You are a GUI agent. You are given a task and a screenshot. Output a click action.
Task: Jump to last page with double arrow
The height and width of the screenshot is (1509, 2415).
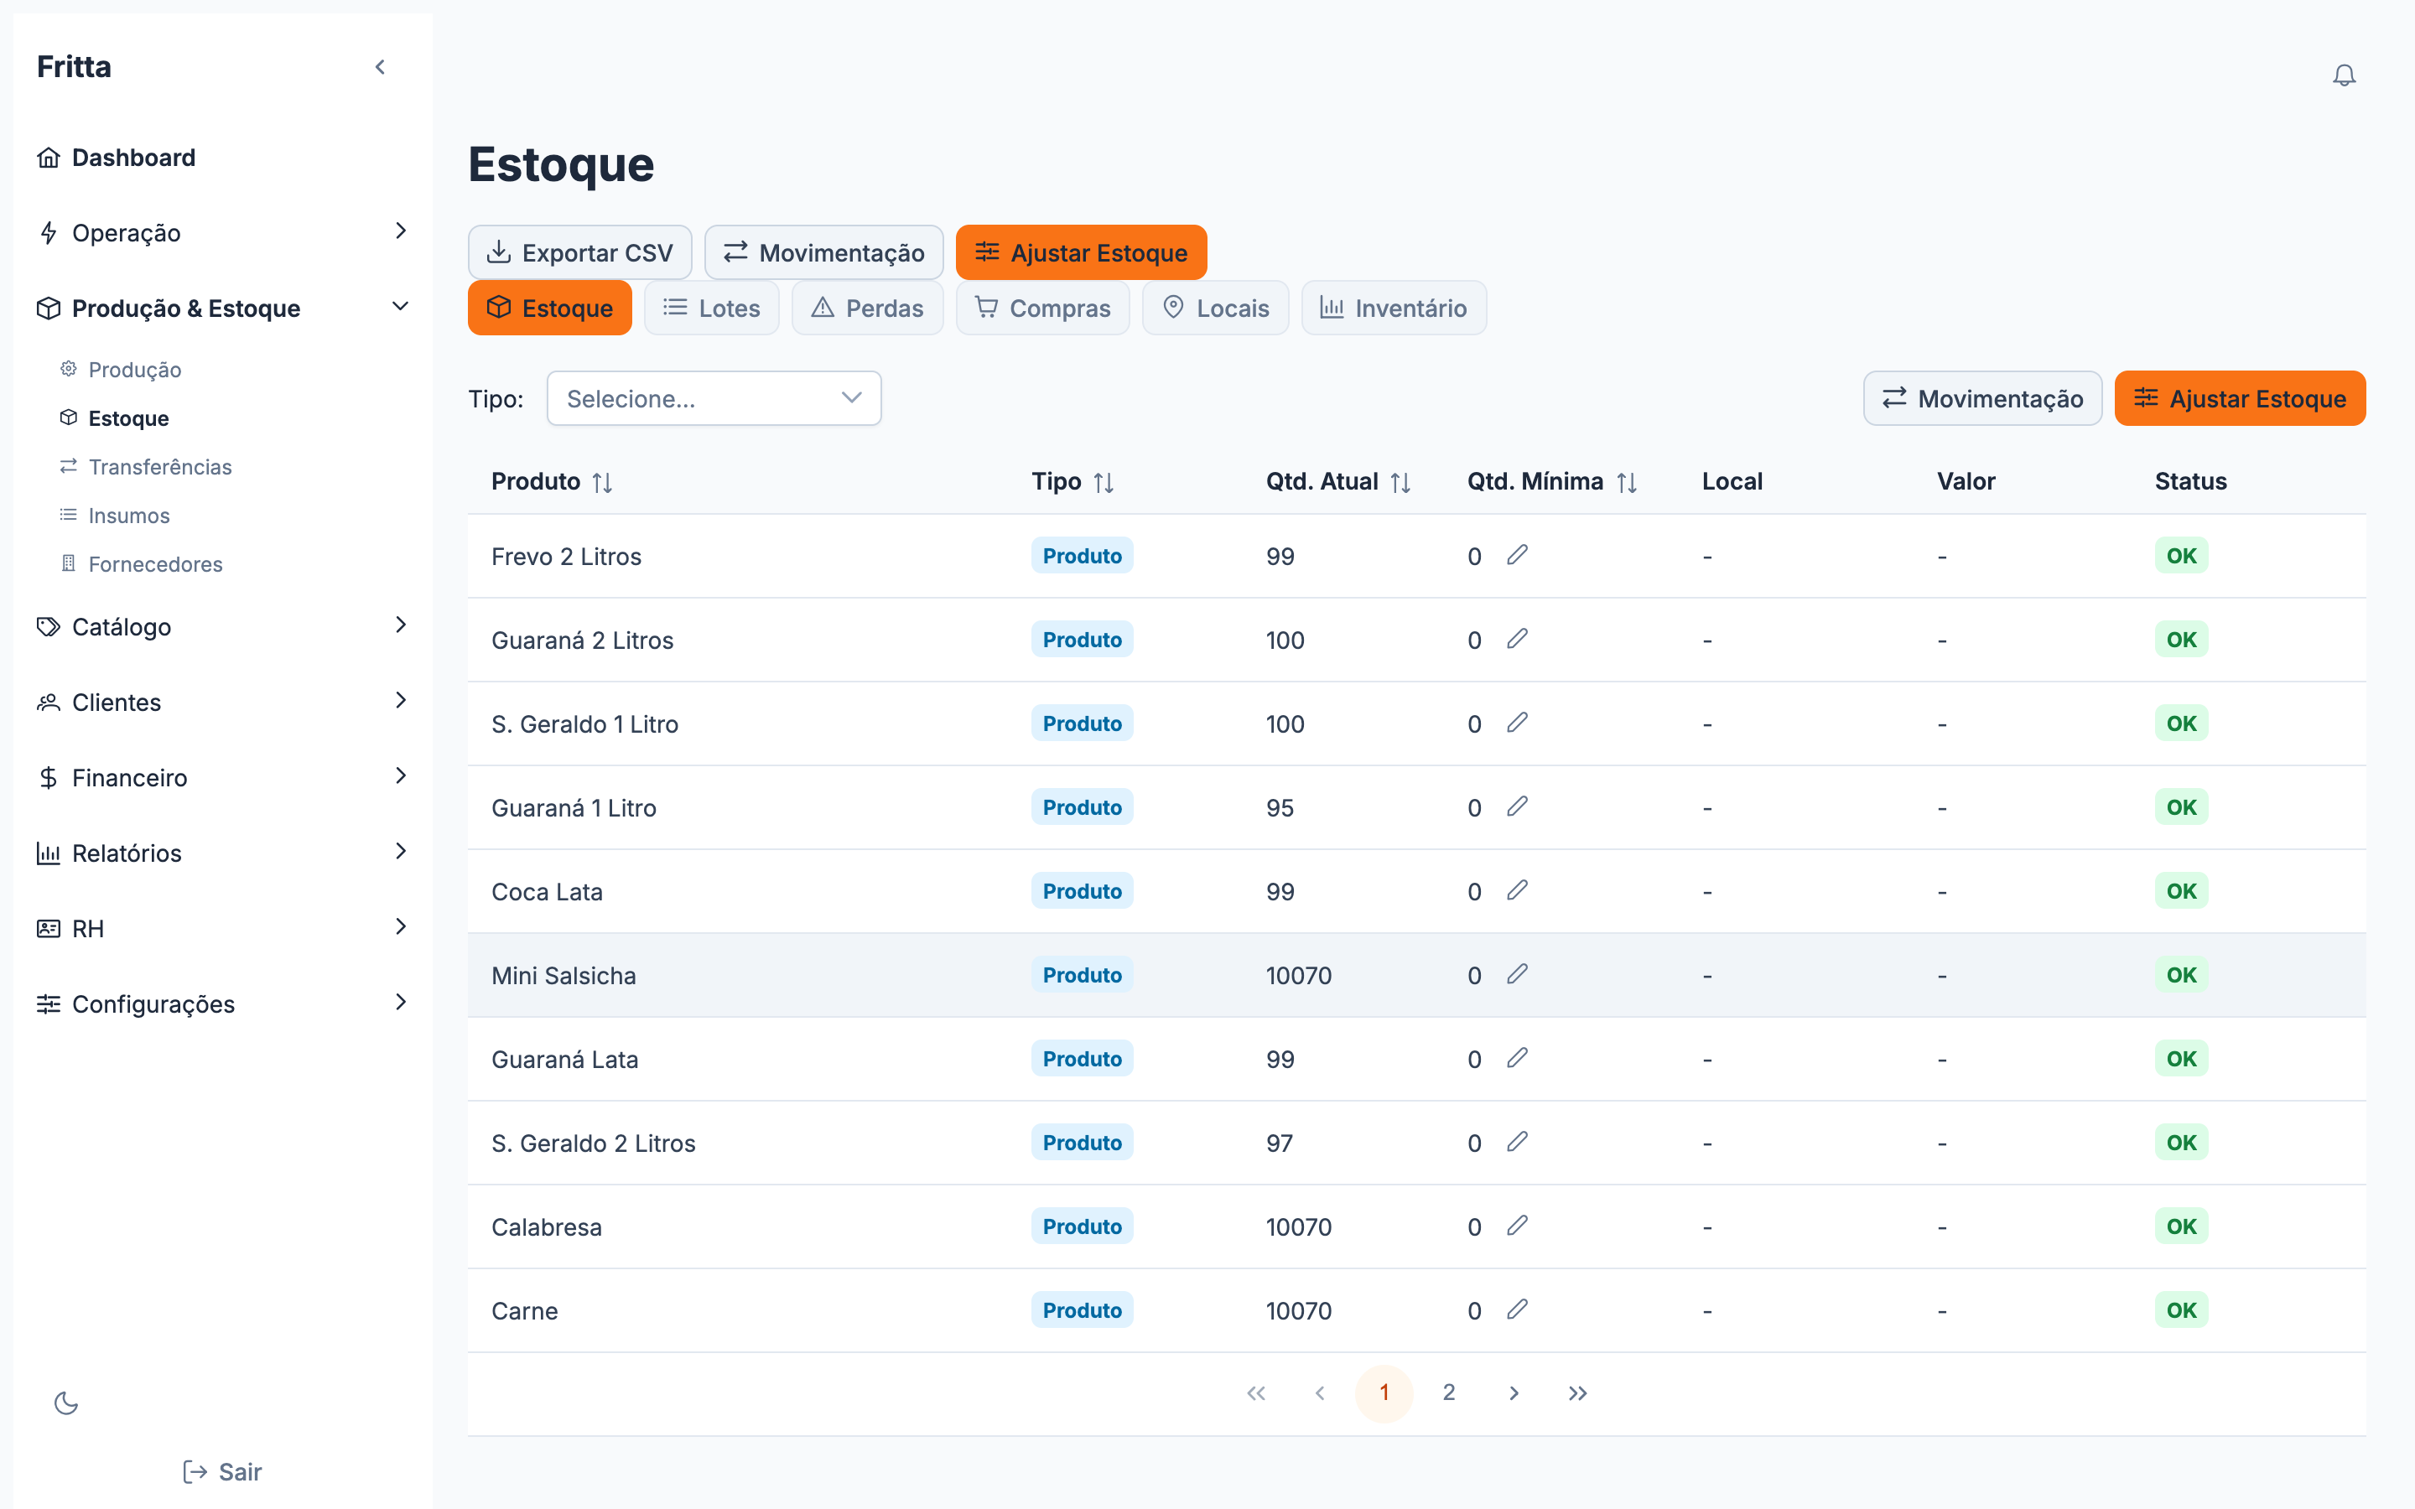pyautogui.click(x=1576, y=1392)
